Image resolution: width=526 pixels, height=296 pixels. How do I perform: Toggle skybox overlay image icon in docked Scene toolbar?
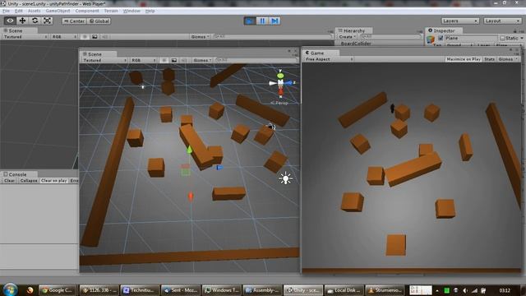95,36
